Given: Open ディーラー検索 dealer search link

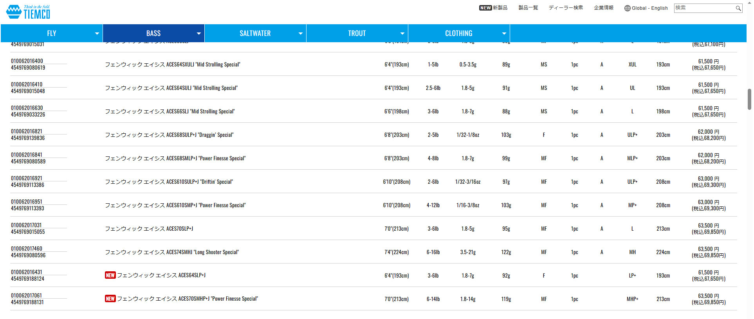Looking at the screenshot, I should 566,8.
